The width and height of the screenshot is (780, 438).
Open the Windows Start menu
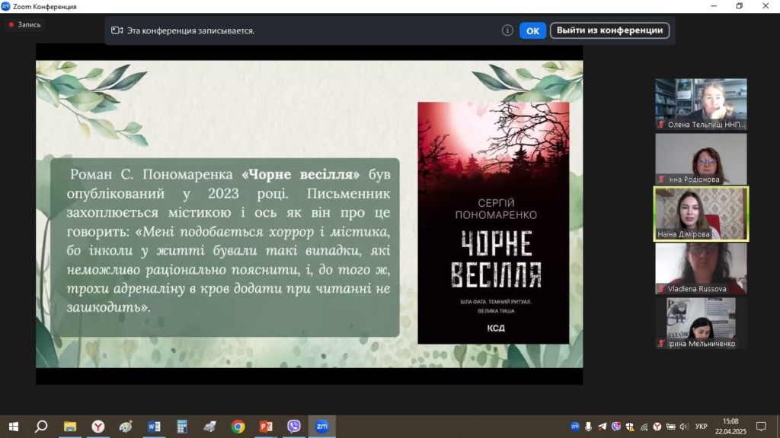pos(14,427)
